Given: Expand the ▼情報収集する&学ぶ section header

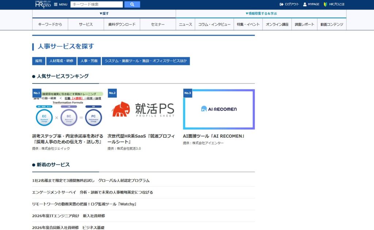Looking at the screenshot, I should click(x=261, y=14).
